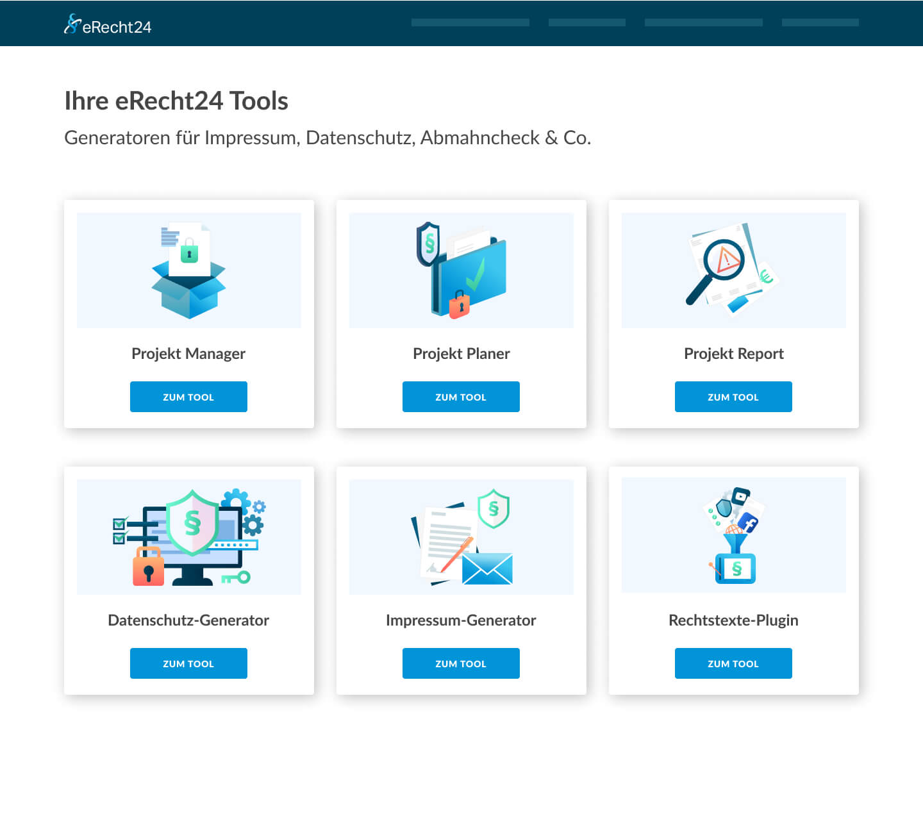The height and width of the screenshot is (814, 923).
Task: Click the Impressum-Generator document envelope illustration
Action: (x=461, y=537)
